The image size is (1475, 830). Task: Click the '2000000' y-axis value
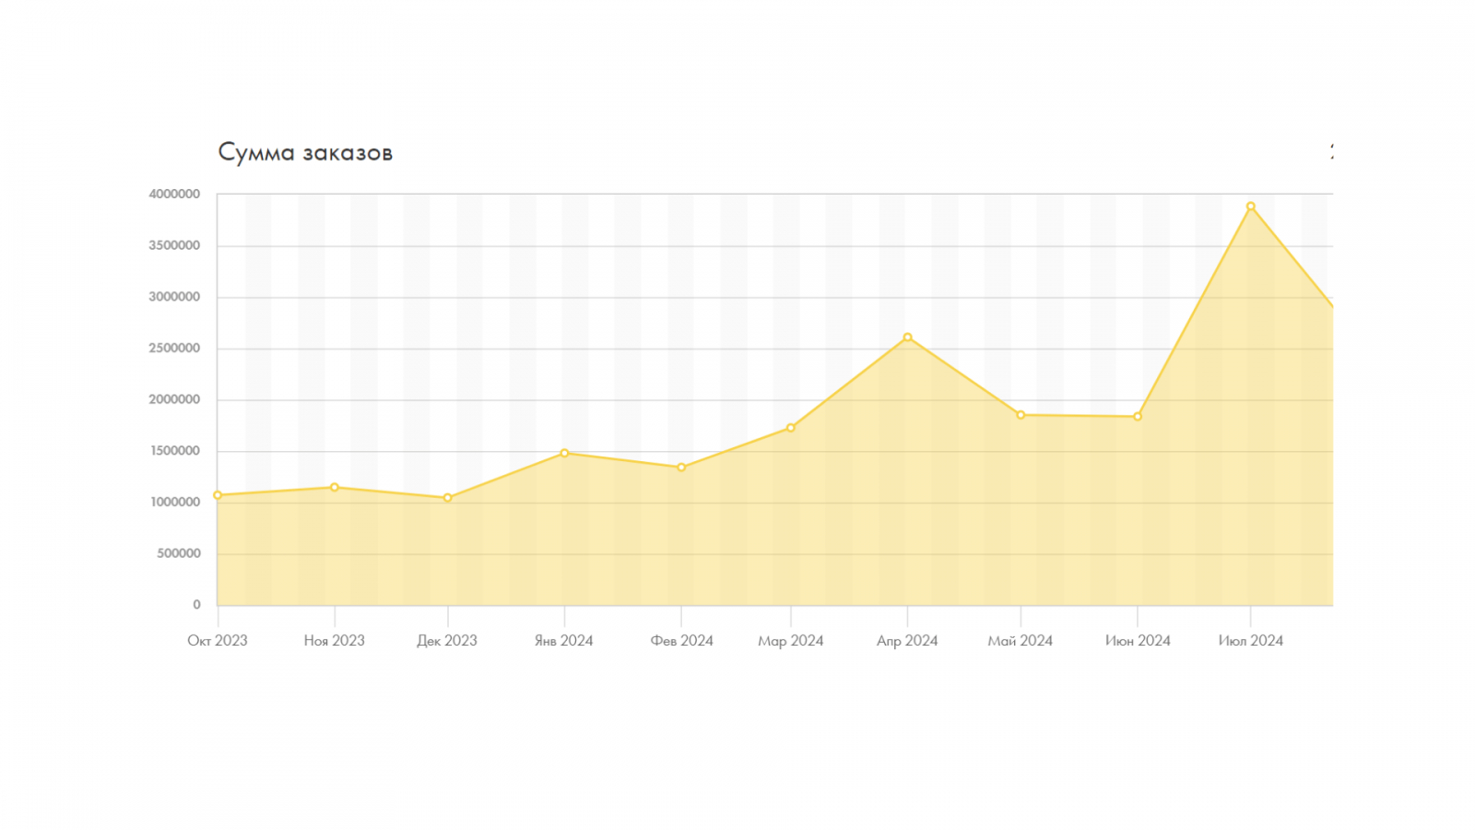click(x=174, y=399)
